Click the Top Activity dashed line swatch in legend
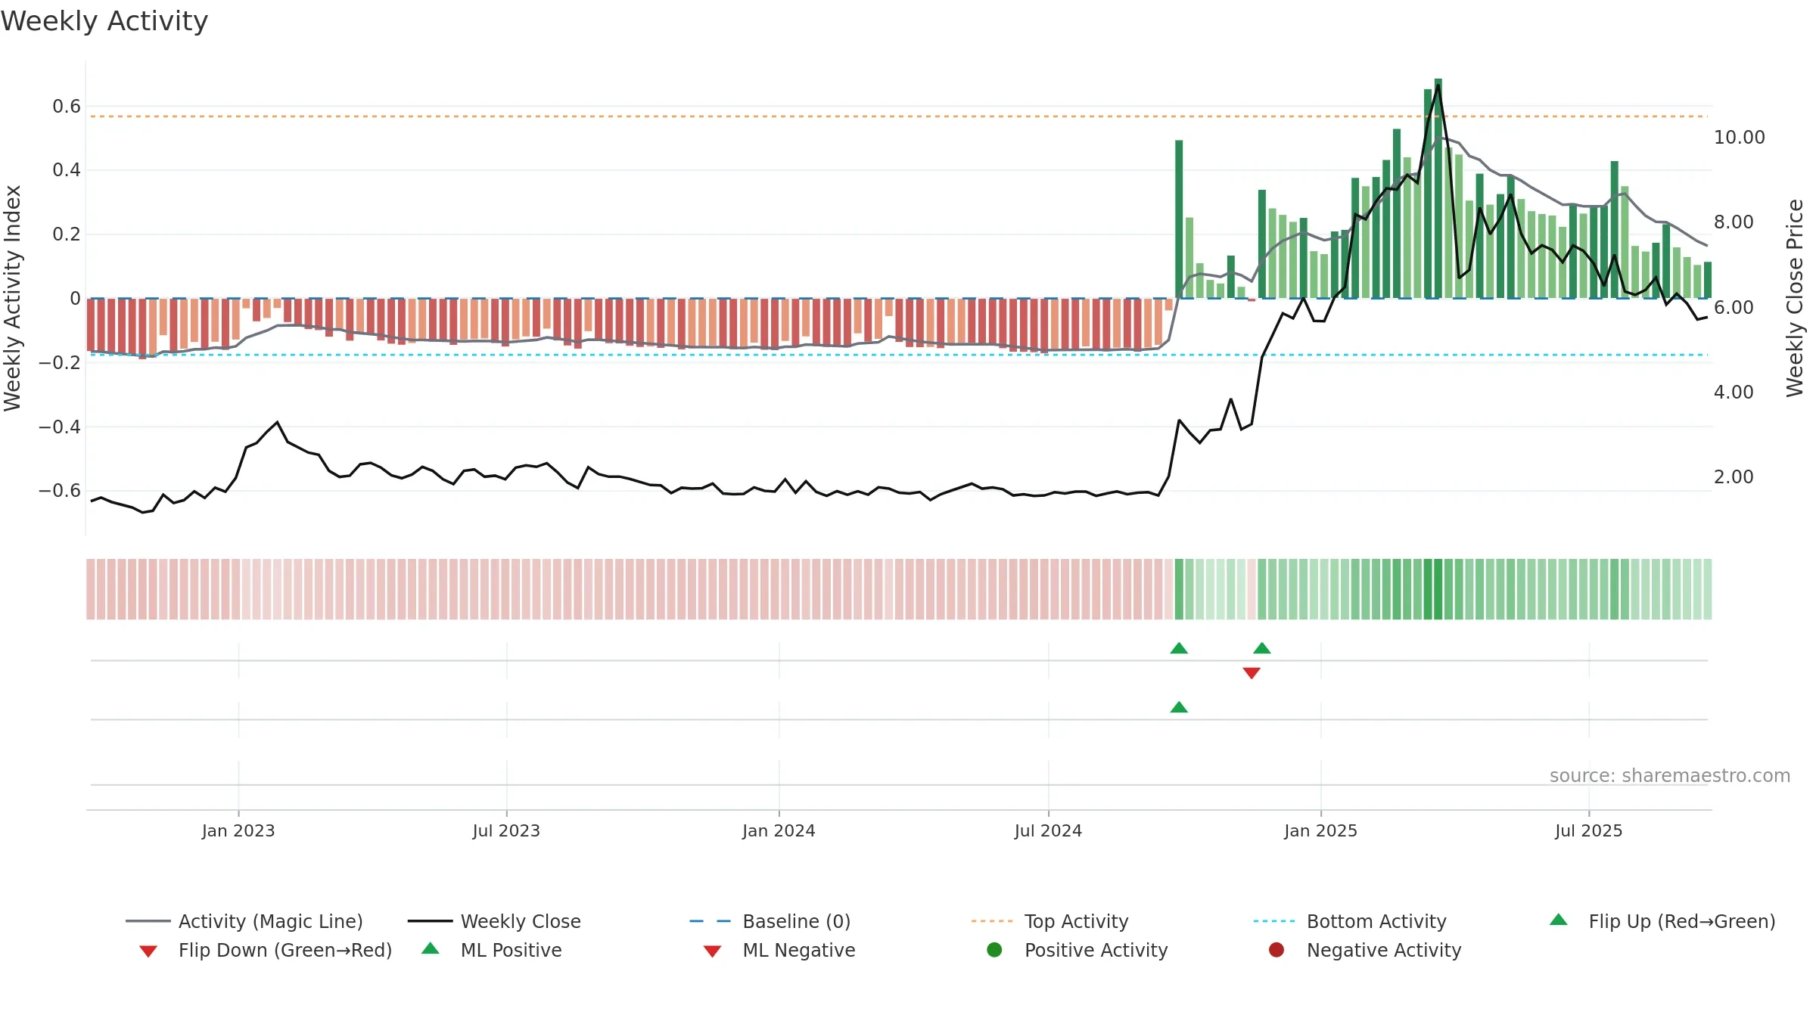Image resolution: width=1816 pixels, height=1021 pixels. click(x=992, y=921)
